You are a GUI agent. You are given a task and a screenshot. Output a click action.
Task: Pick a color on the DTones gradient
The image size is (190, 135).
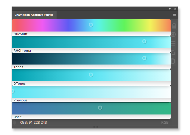[91, 75]
